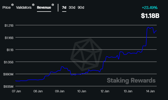
Task: Click the 07 Jan date label
Action: point(16,91)
